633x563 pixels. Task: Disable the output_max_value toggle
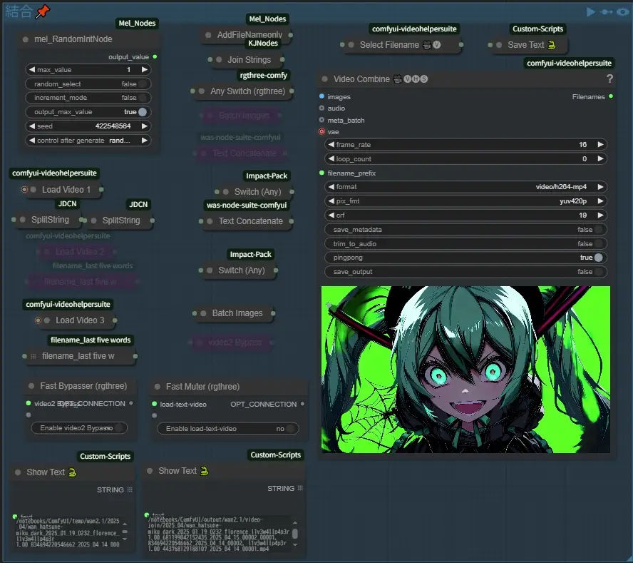coord(88,112)
